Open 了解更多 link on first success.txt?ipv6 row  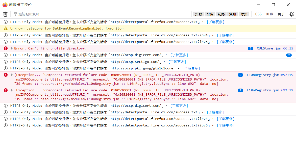(226, 42)
